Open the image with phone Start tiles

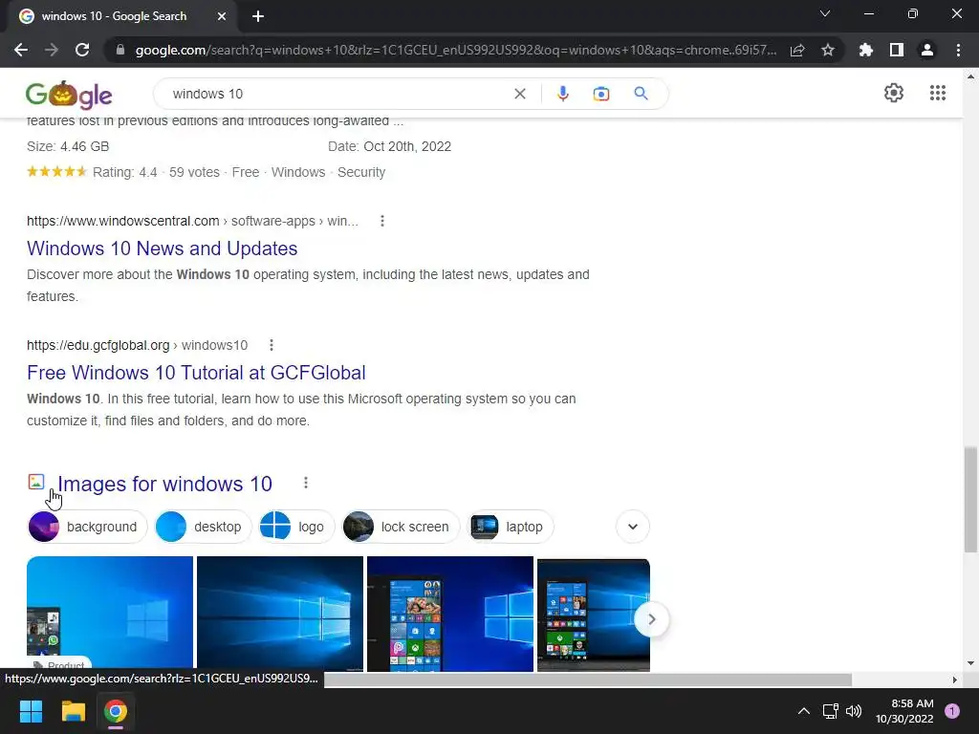450,615
